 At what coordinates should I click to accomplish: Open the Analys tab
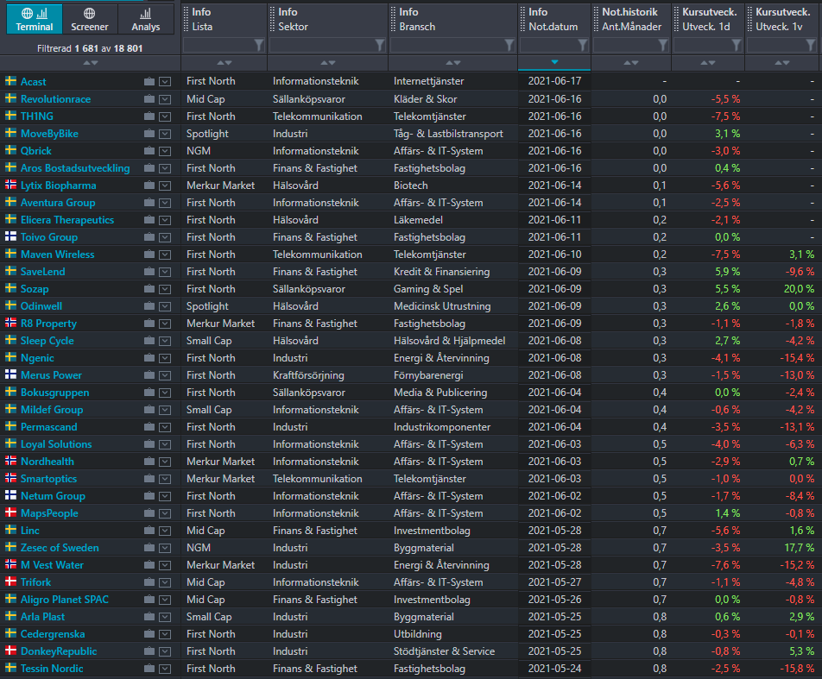pos(146,19)
